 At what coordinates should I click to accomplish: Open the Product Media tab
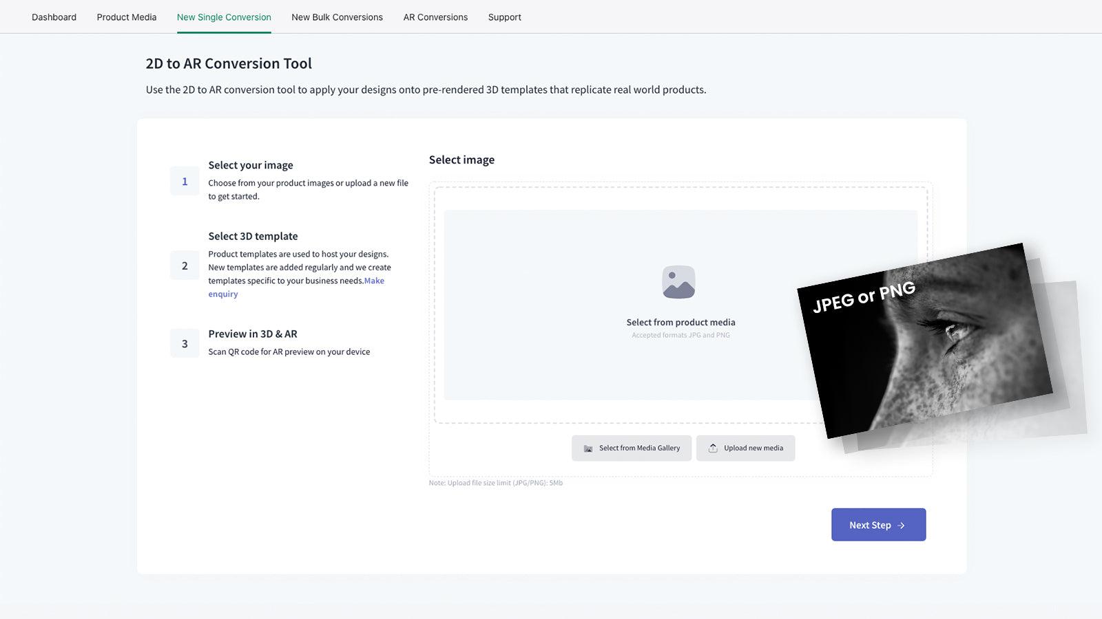click(126, 17)
